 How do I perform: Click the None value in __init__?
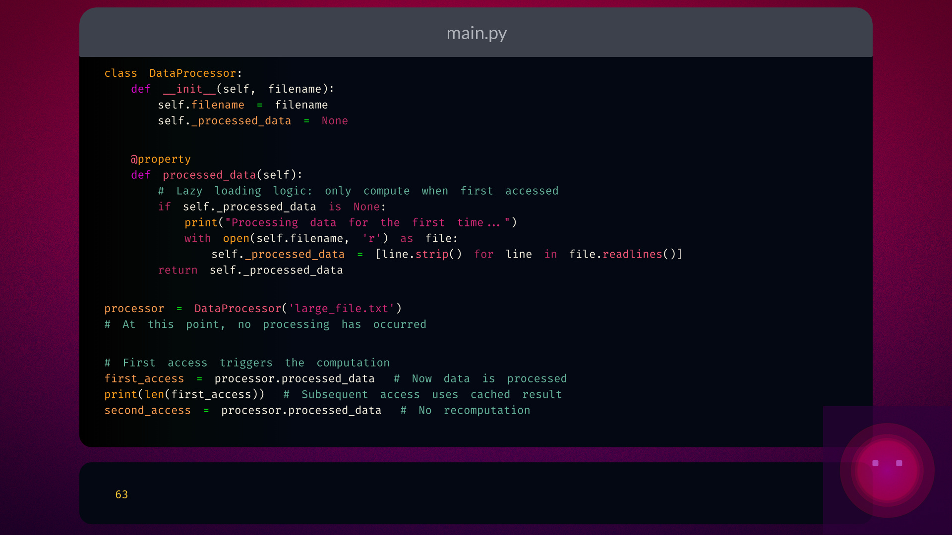coord(334,121)
